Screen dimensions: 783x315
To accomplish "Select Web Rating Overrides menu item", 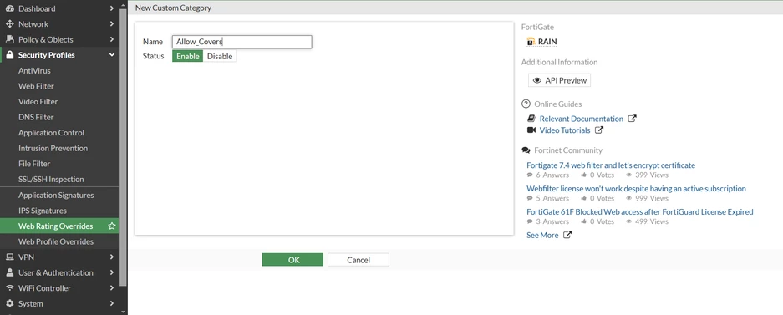I will (59, 226).
